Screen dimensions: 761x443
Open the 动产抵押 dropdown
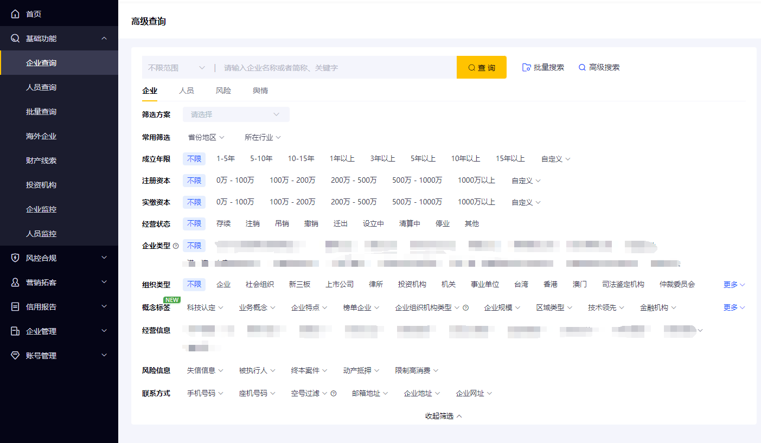click(361, 370)
